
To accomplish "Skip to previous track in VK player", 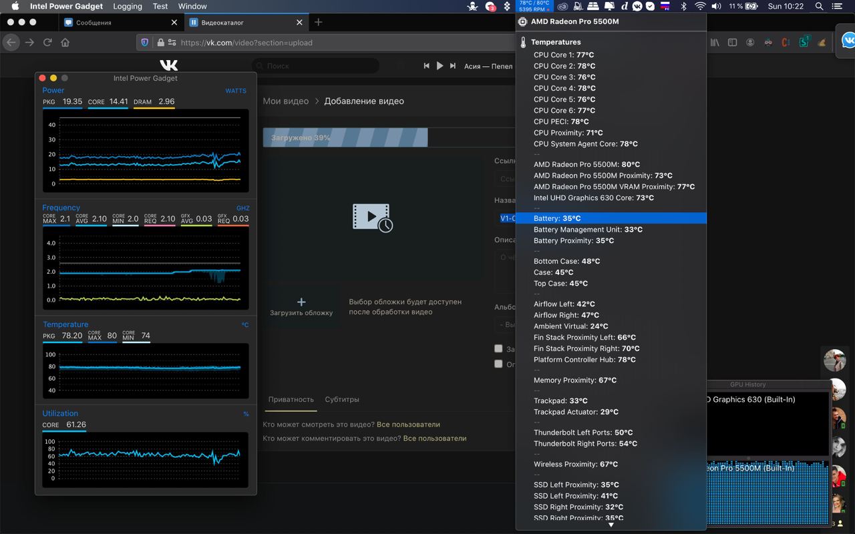I will tap(427, 66).
